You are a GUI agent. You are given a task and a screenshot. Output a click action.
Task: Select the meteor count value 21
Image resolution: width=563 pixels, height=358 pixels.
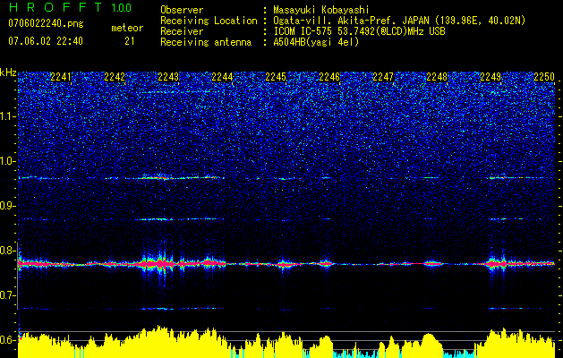coord(129,41)
